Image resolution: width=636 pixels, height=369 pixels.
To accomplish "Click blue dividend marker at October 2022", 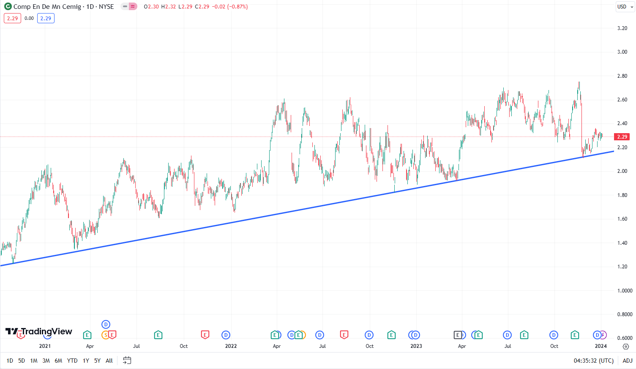I will [x=369, y=335].
